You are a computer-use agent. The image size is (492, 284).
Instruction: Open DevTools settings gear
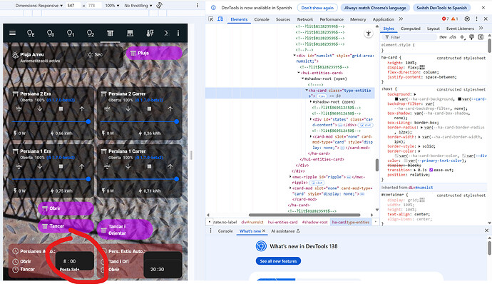[467, 19]
